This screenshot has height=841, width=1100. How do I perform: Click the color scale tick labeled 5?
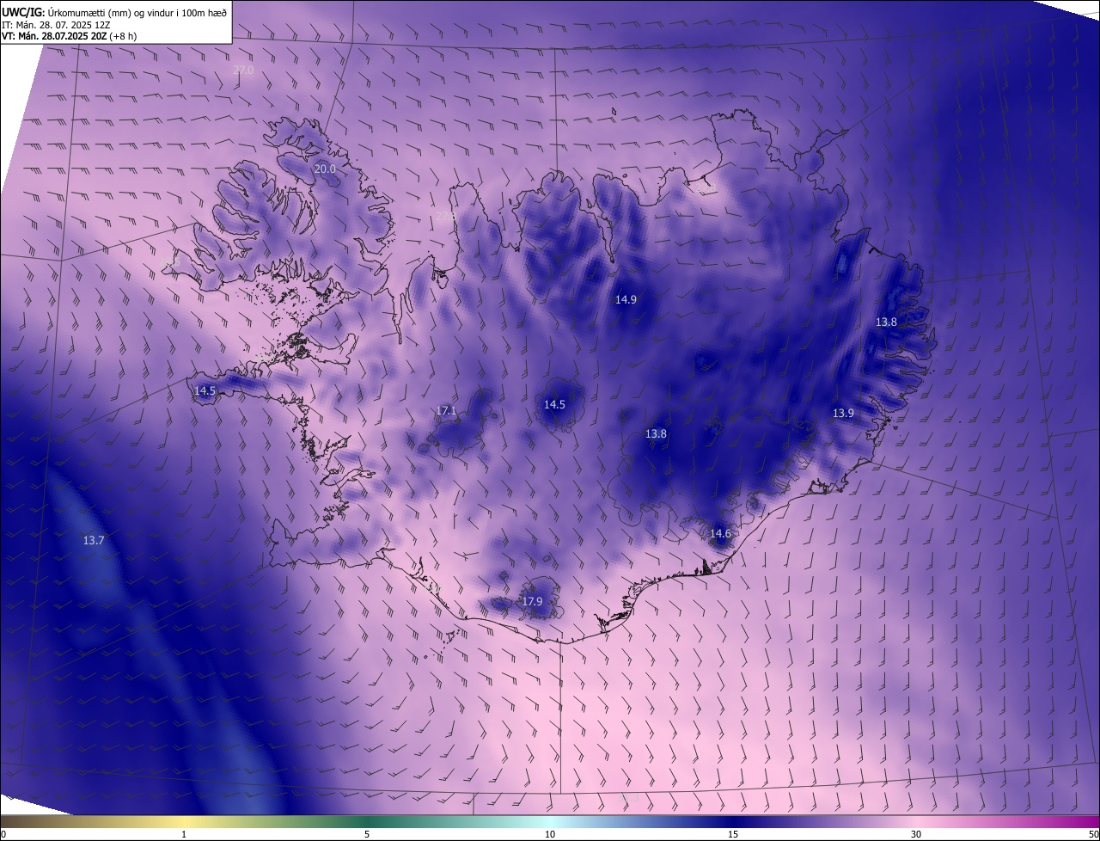tap(367, 834)
